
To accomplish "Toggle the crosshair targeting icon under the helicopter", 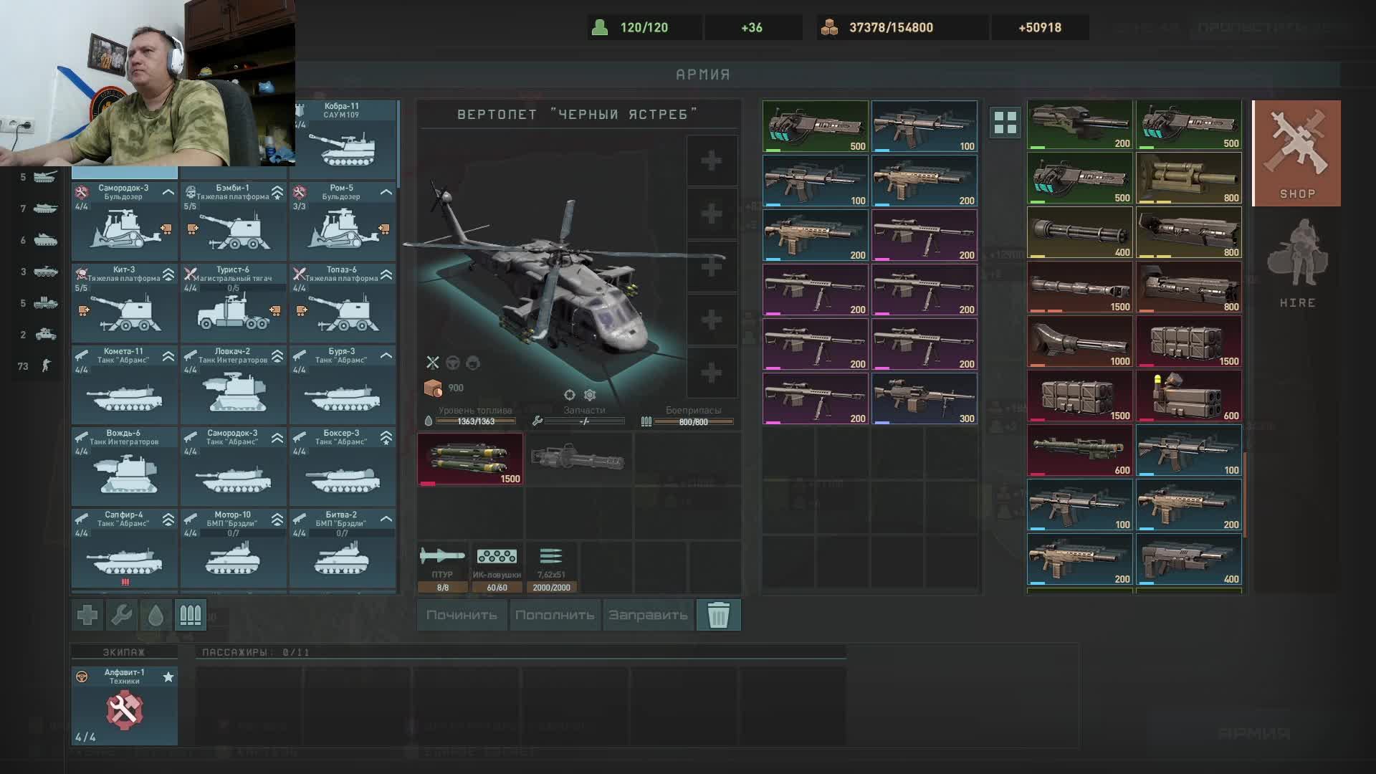I will (570, 395).
